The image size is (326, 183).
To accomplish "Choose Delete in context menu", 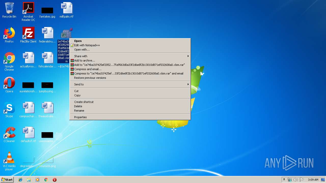I will click(x=130, y=106).
